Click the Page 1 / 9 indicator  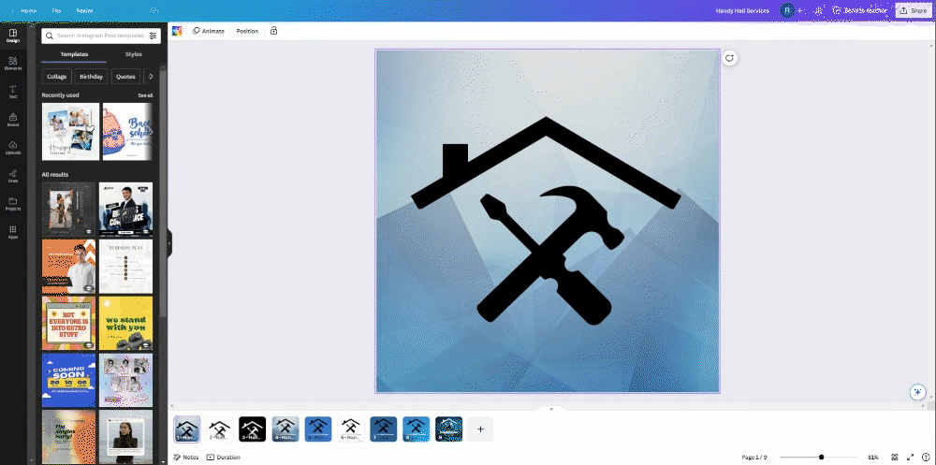753,458
